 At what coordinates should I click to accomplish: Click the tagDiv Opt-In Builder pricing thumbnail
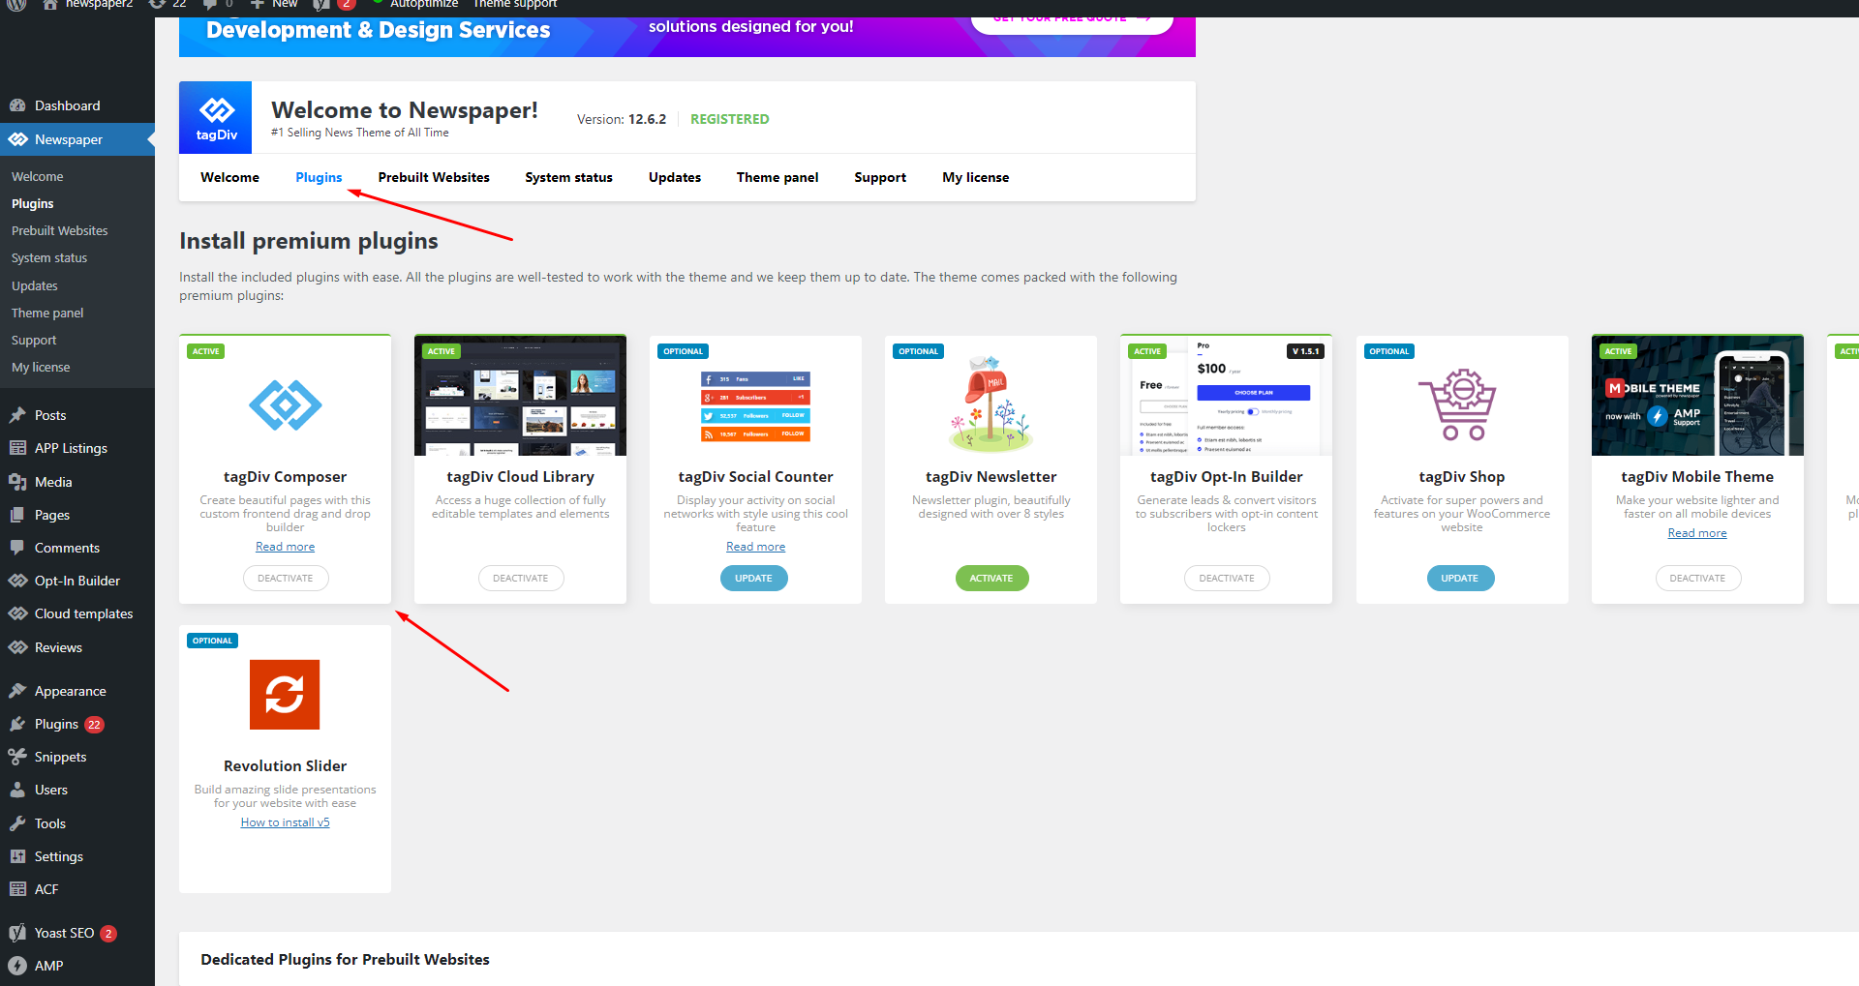pos(1226,396)
